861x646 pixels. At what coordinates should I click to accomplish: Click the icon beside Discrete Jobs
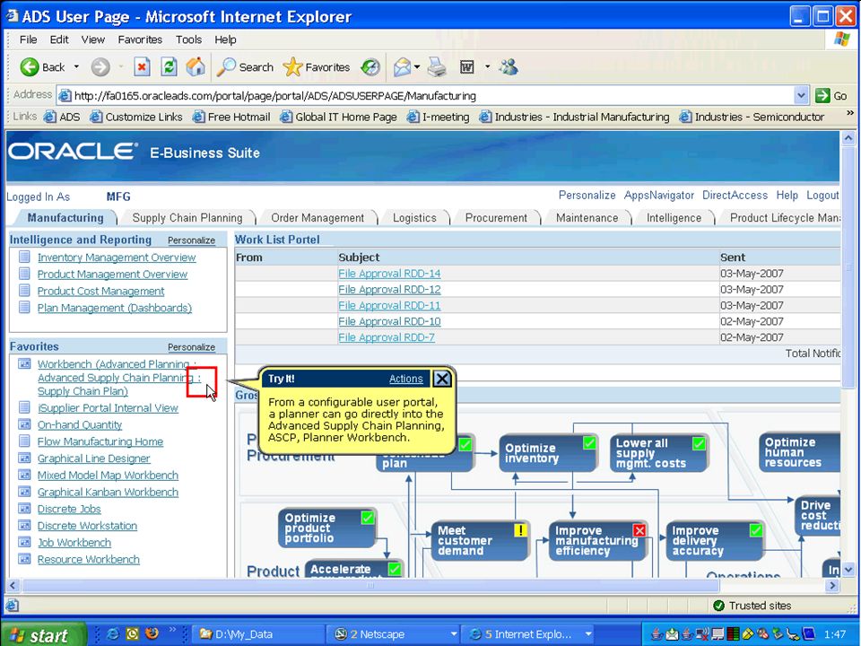pos(24,508)
